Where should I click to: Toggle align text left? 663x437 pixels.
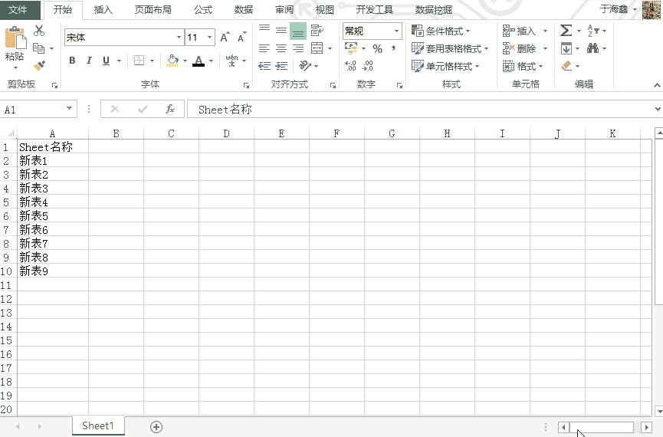(x=264, y=48)
